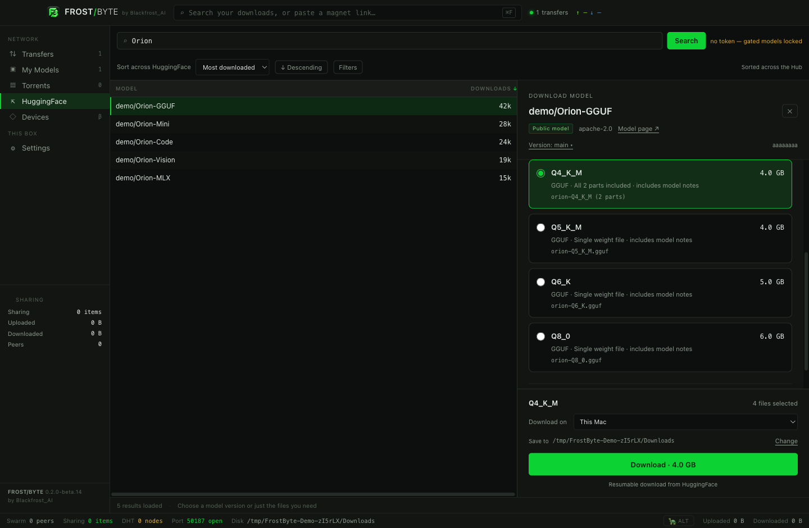Click the FrostByte logo icon
This screenshot has height=528, width=809.
(53, 12)
